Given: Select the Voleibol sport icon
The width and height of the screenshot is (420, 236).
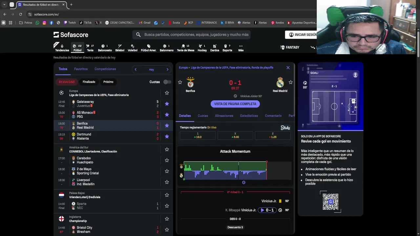Looking at the screenshot, I should click(x=132, y=48).
